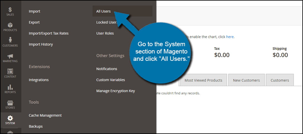Image resolution: width=303 pixels, height=134 pixels.
Task: Click the Other Settings heading
Action: point(110,56)
